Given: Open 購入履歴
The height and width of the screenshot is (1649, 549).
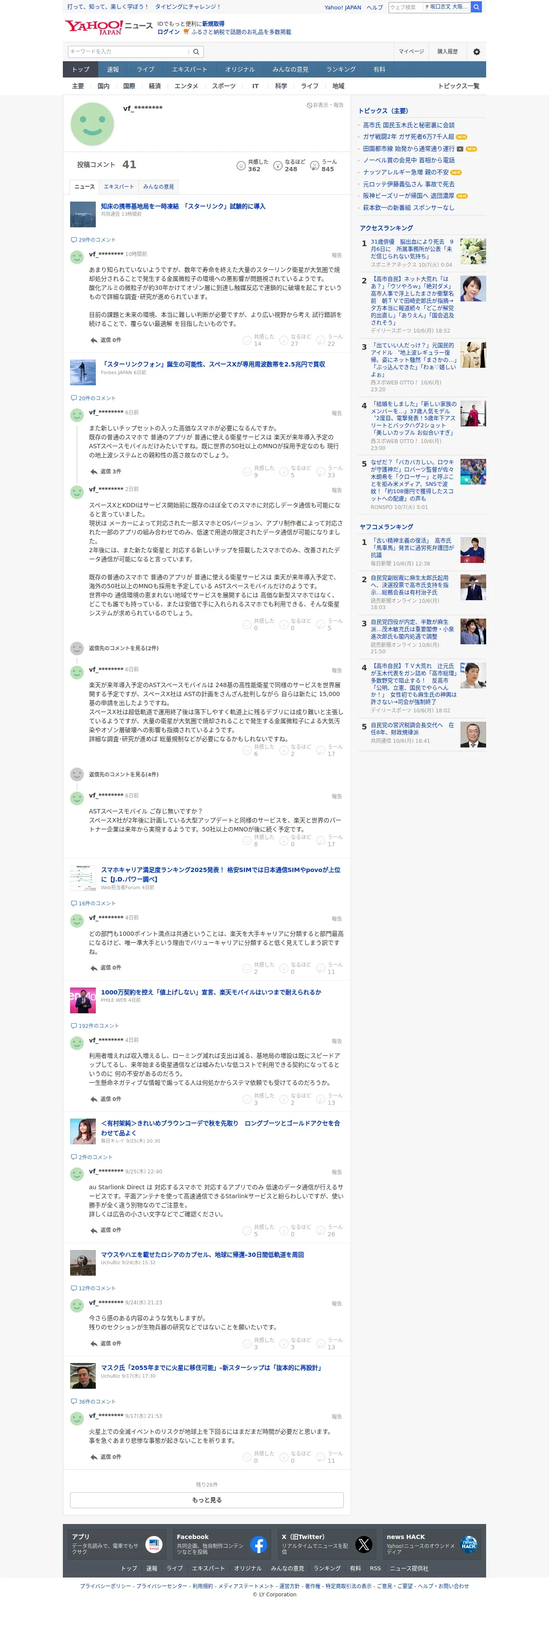Looking at the screenshot, I should pos(447,52).
